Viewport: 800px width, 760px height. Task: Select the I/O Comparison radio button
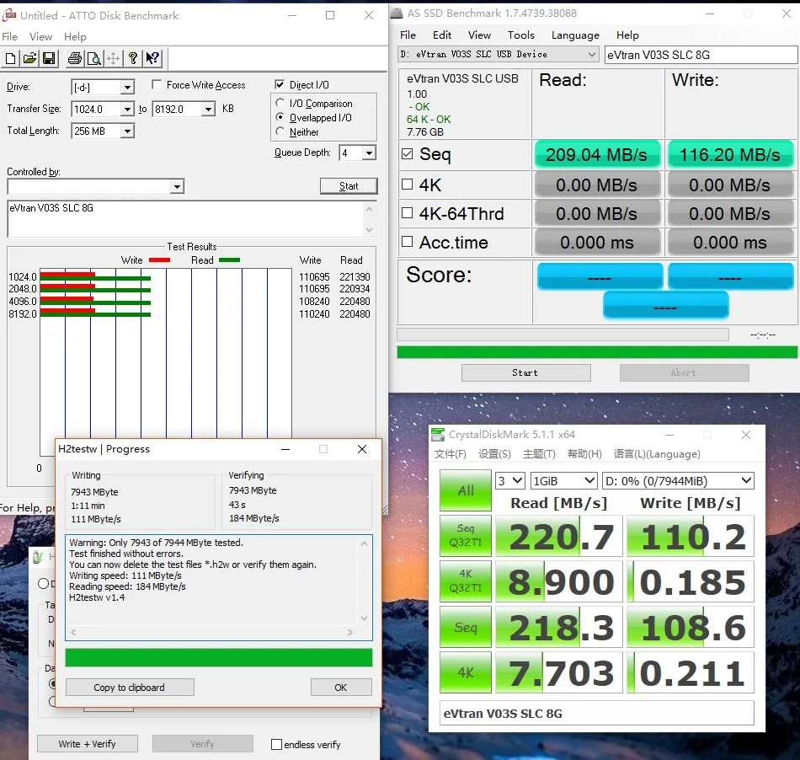(280, 103)
